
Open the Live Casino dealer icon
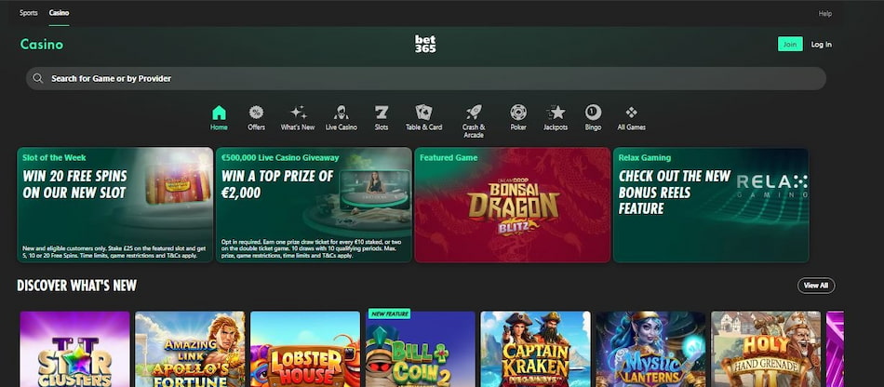pyautogui.click(x=342, y=113)
